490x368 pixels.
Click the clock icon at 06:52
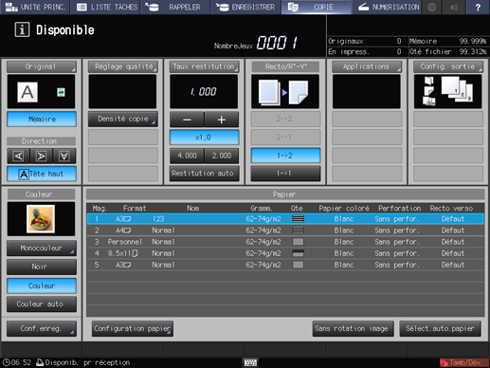(6, 362)
